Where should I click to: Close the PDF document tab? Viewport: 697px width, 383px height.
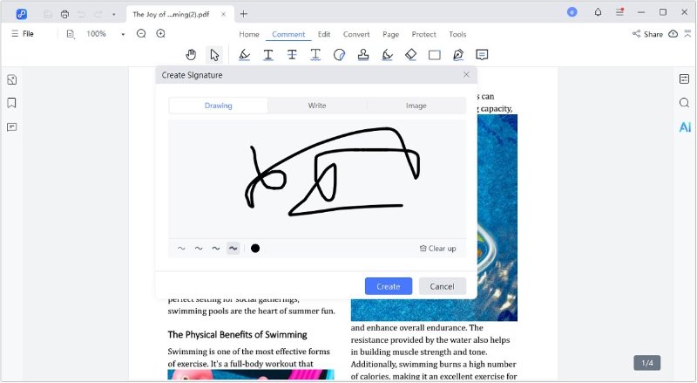click(x=224, y=14)
